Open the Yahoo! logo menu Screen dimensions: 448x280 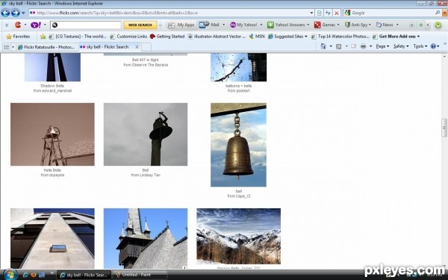click(x=36, y=25)
